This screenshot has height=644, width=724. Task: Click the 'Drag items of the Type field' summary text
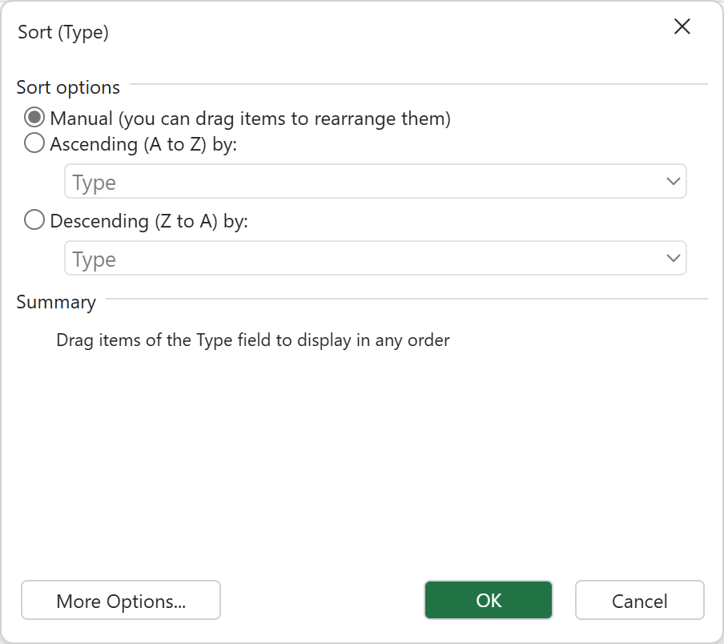click(x=253, y=340)
